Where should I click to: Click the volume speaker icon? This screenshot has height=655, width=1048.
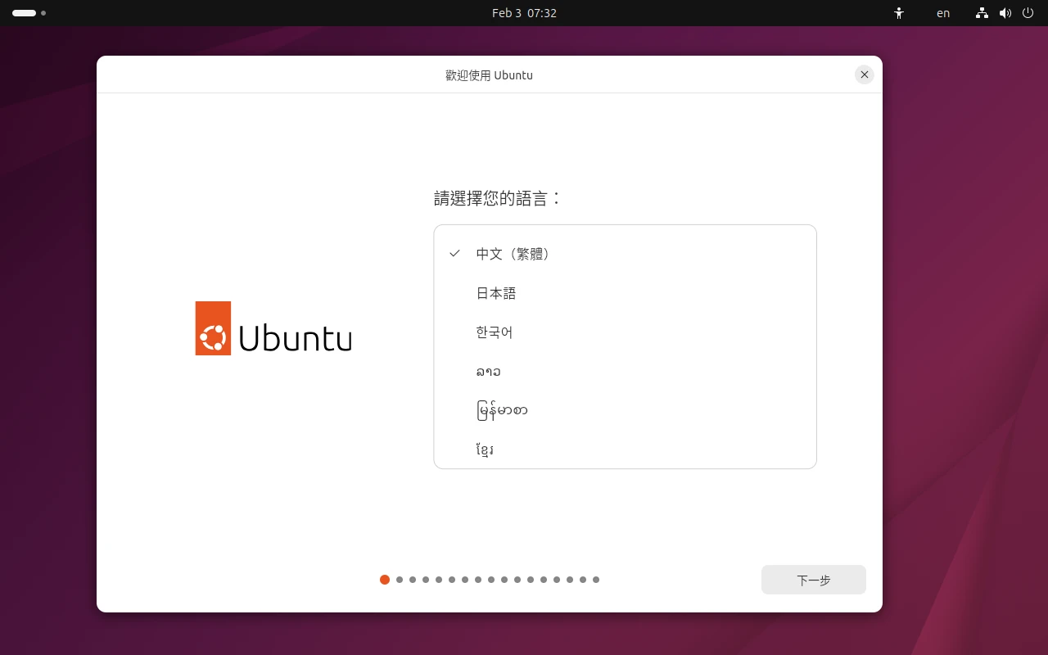[x=1005, y=13]
